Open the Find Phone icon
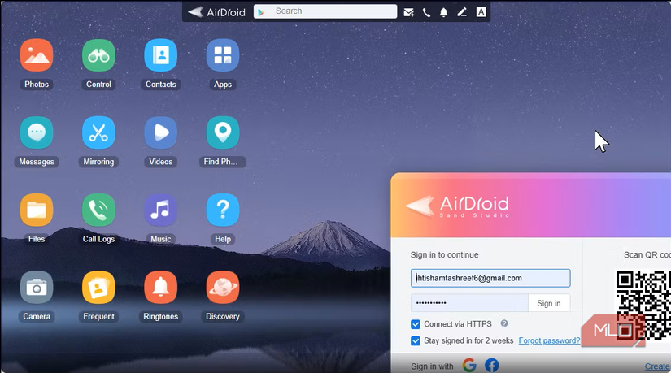 coord(223,132)
